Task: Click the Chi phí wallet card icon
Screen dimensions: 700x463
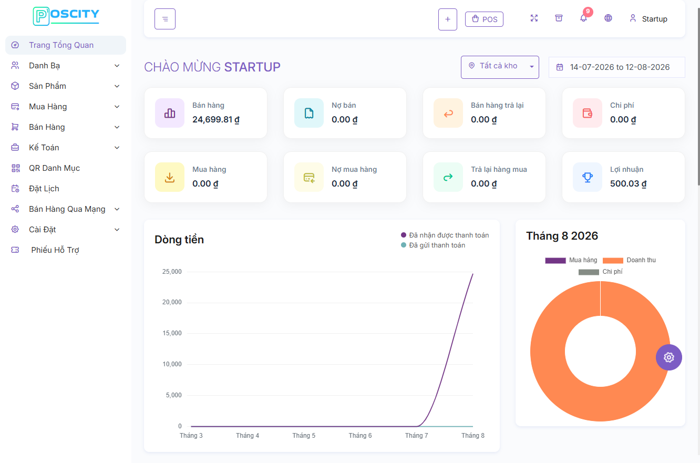Action: click(x=588, y=113)
